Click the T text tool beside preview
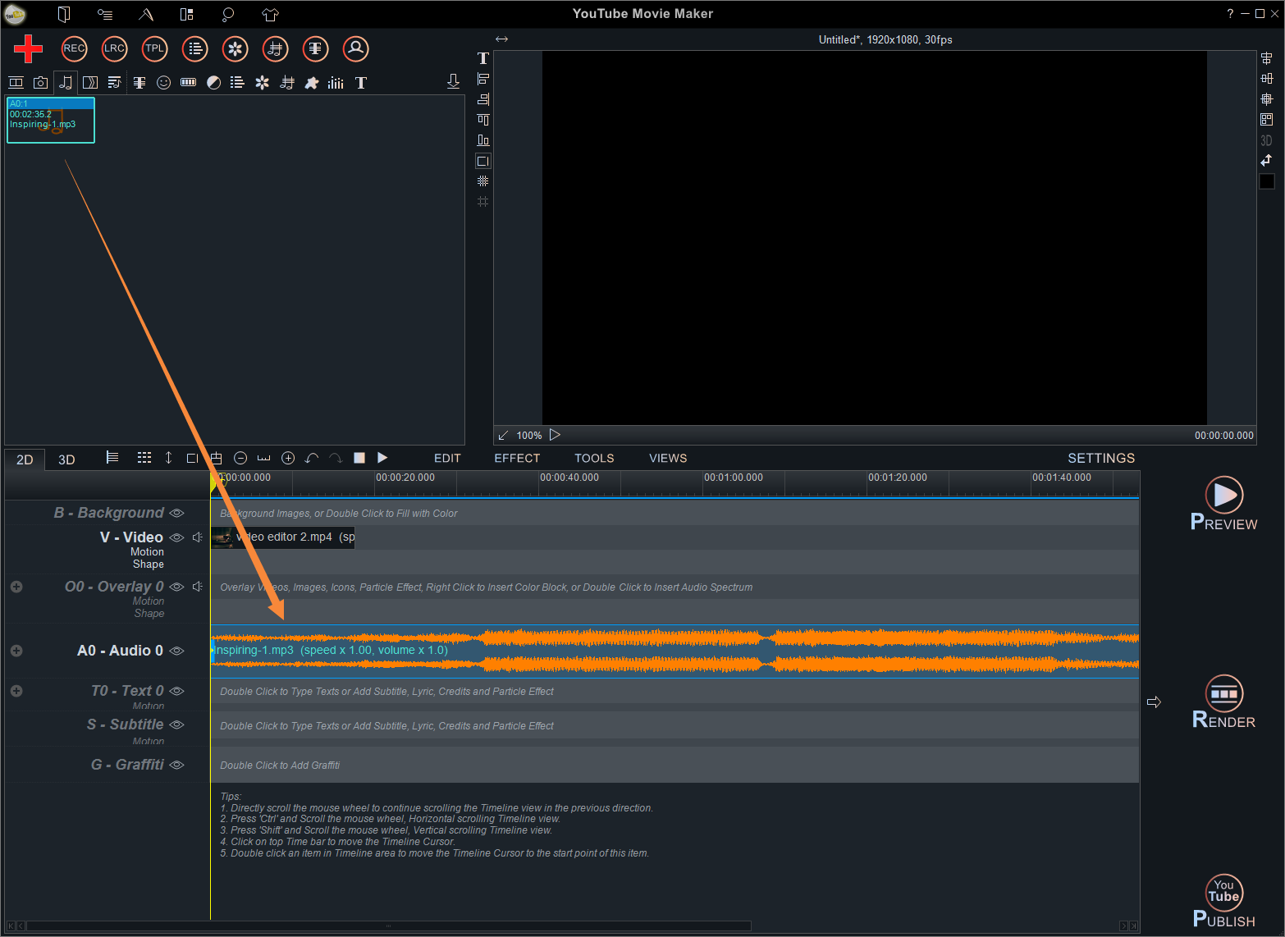The height and width of the screenshot is (937, 1285). point(483,58)
